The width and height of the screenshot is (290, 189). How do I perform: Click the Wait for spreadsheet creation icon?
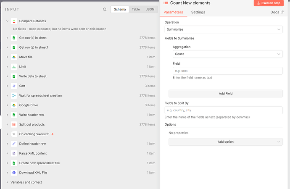pyautogui.click(x=14, y=96)
